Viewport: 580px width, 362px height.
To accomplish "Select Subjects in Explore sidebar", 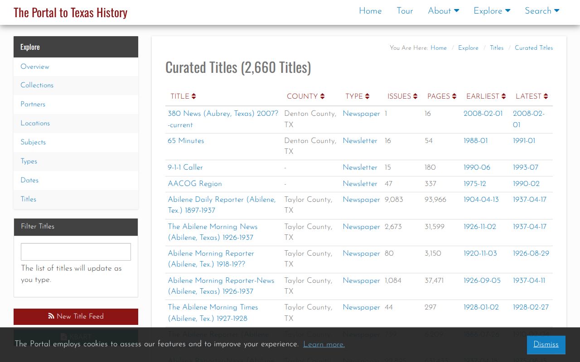I will (x=76, y=142).
